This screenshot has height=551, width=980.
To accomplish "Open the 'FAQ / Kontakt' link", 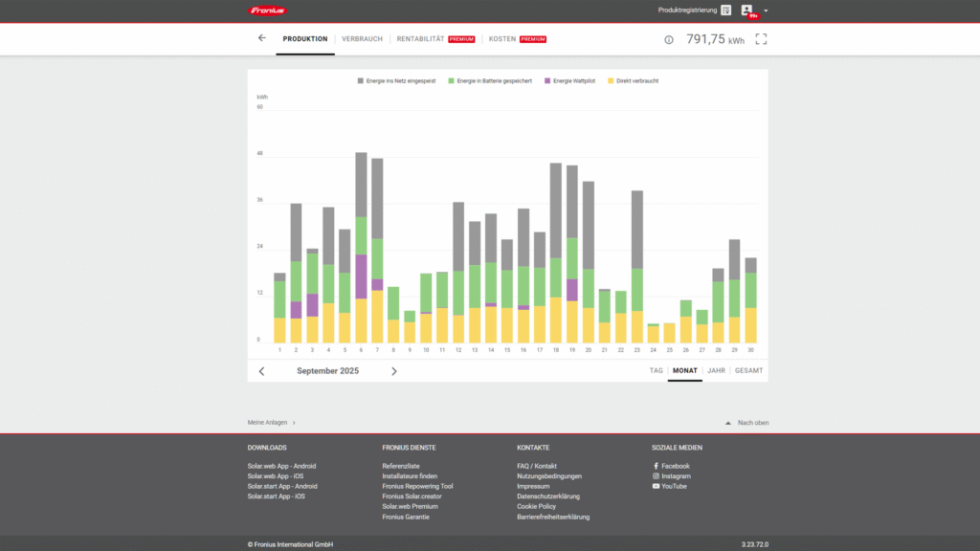I will (x=537, y=466).
